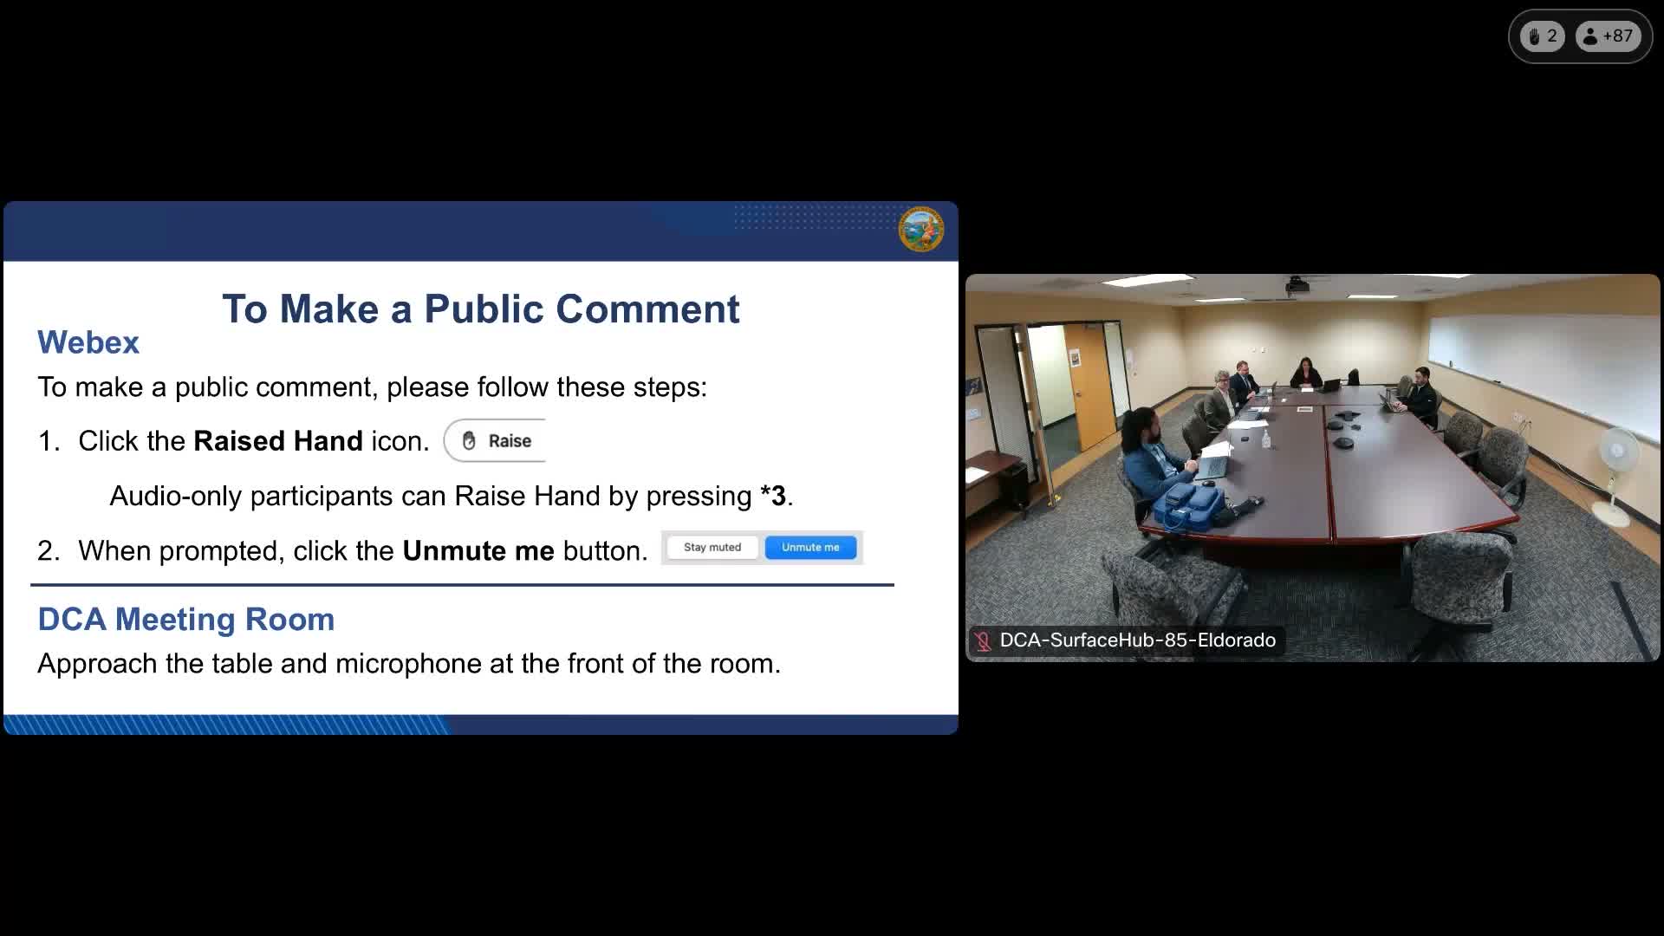Click the bold Raised Hand text
Viewport: 1664px width, 936px height.
pyautogui.click(x=278, y=441)
